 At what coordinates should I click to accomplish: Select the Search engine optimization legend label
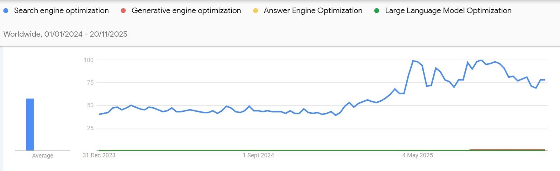point(61,11)
